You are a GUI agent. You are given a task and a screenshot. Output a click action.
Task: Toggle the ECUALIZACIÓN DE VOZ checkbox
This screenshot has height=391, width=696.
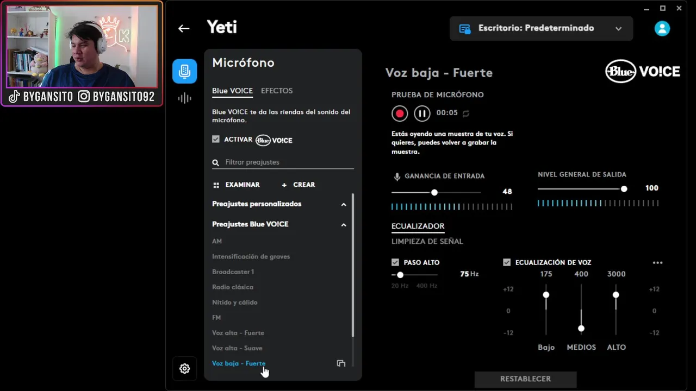(x=507, y=262)
